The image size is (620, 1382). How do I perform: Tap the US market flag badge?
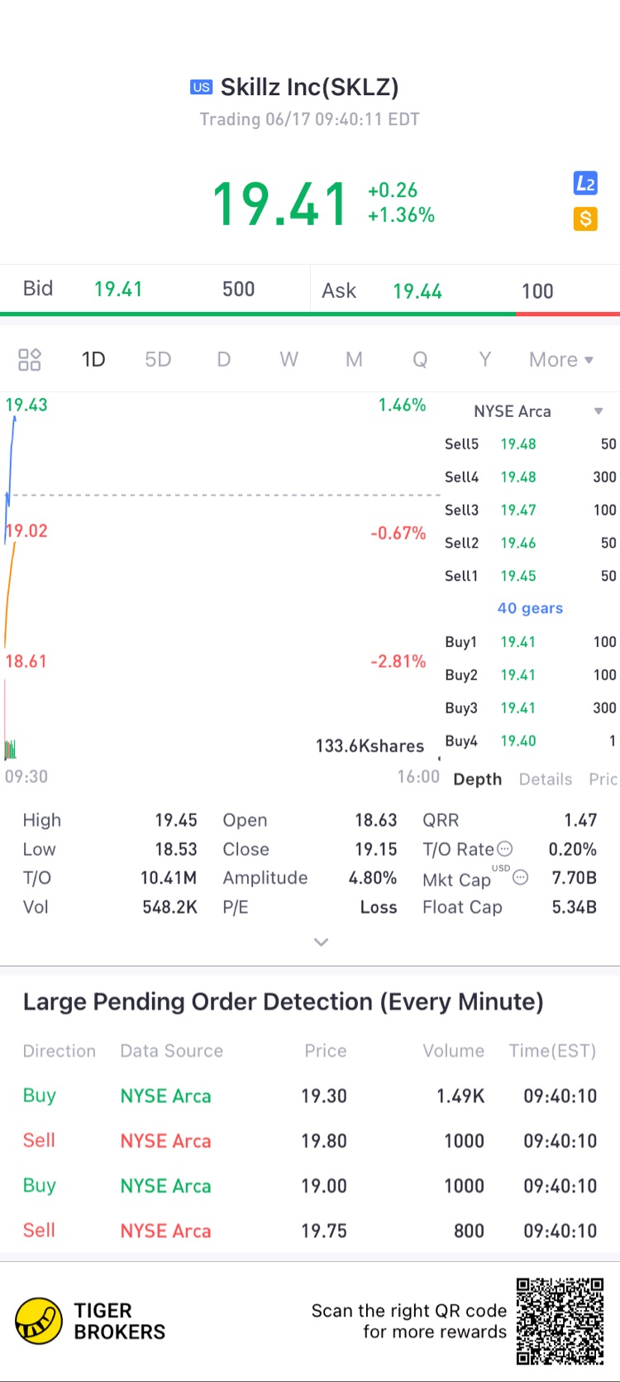pyautogui.click(x=201, y=87)
